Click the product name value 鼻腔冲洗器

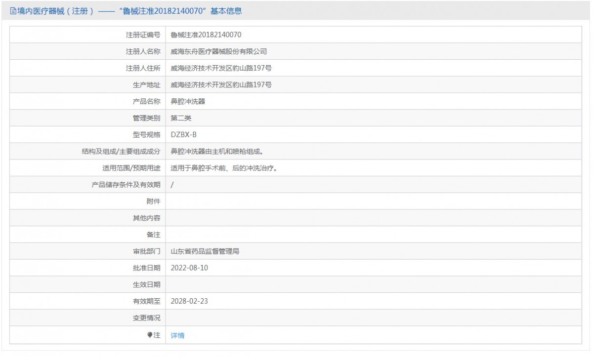(188, 102)
